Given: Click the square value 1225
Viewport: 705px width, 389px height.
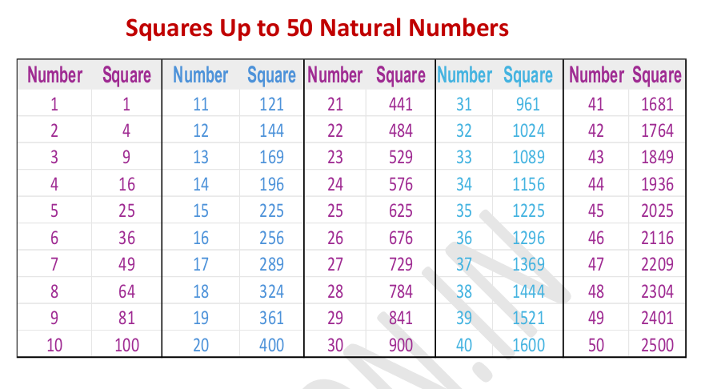Looking at the screenshot, I should tap(529, 211).
